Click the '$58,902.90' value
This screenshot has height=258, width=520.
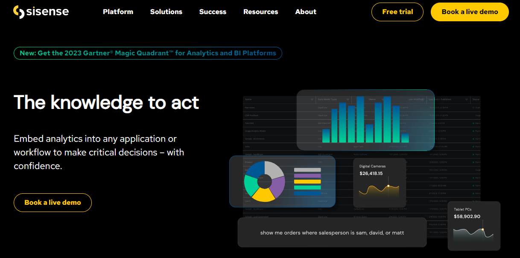coord(467,217)
